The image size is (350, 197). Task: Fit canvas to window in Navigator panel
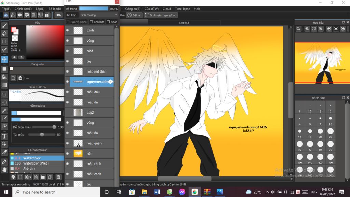[x=314, y=29]
